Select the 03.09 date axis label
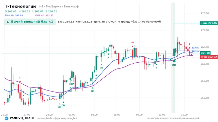218x122 pixels. pos(94,115)
